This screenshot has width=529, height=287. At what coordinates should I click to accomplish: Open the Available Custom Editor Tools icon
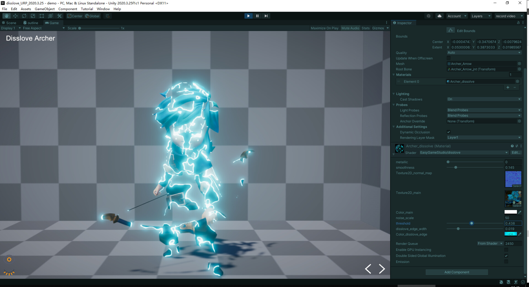pyautogui.click(x=59, y=16)
